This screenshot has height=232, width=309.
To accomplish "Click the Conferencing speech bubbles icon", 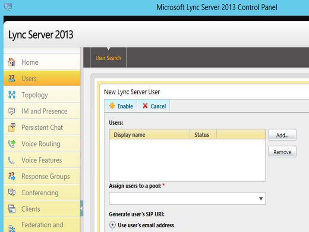I will (x=12, y=192).
